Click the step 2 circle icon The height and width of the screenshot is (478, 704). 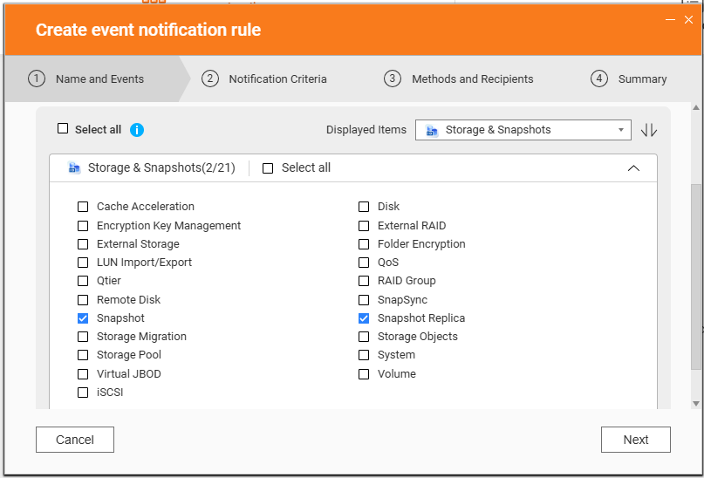point(209,79)
